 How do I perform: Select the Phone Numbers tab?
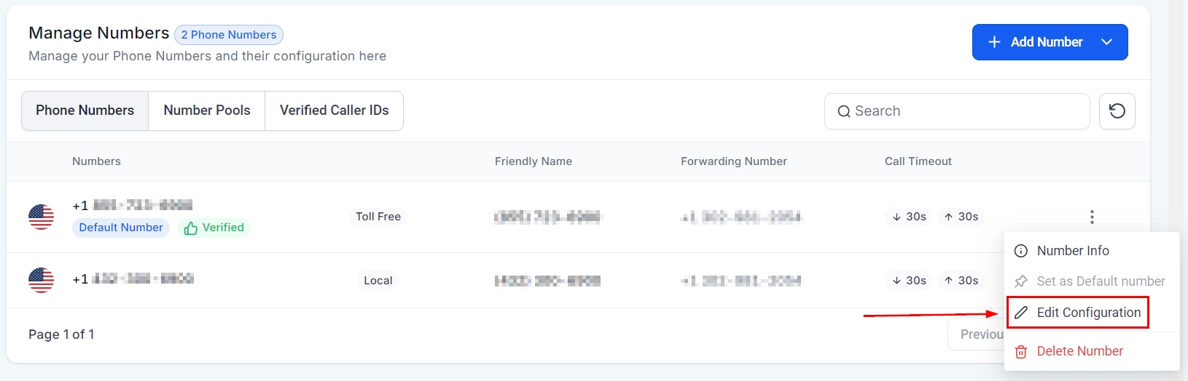click(85, 111)
